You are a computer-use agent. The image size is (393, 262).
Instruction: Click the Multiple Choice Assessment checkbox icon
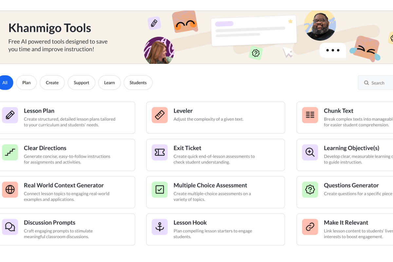[159, 190]
